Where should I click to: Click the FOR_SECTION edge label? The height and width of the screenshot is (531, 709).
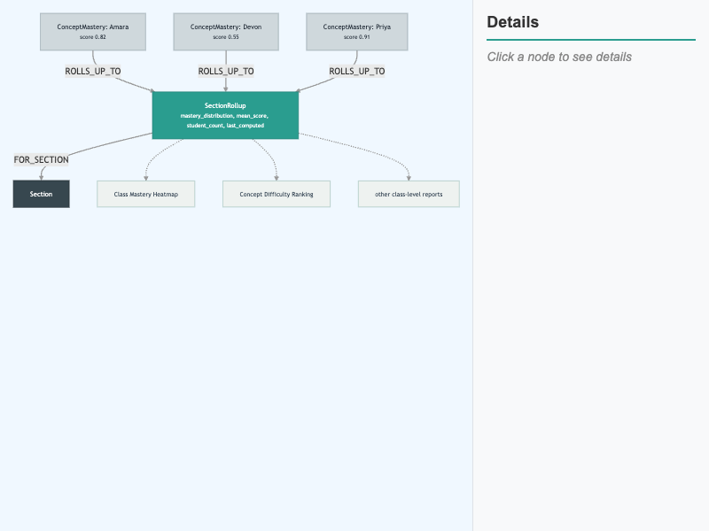coord(41,160)
